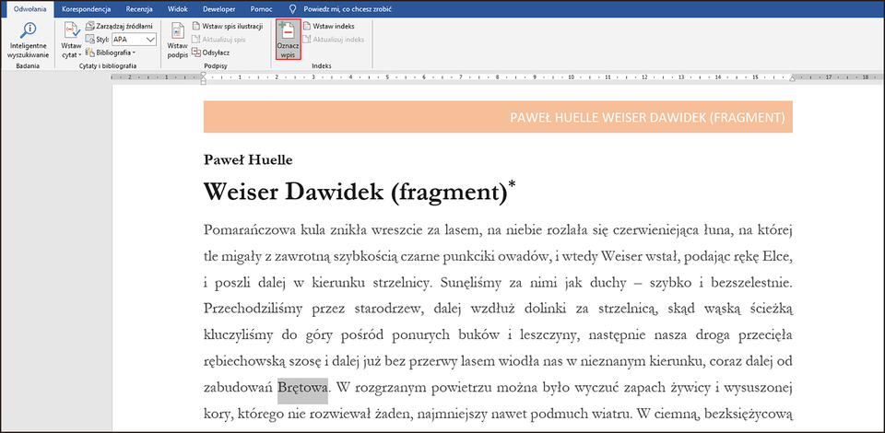Click the Styl citation style icon

[x=89, y=40]
